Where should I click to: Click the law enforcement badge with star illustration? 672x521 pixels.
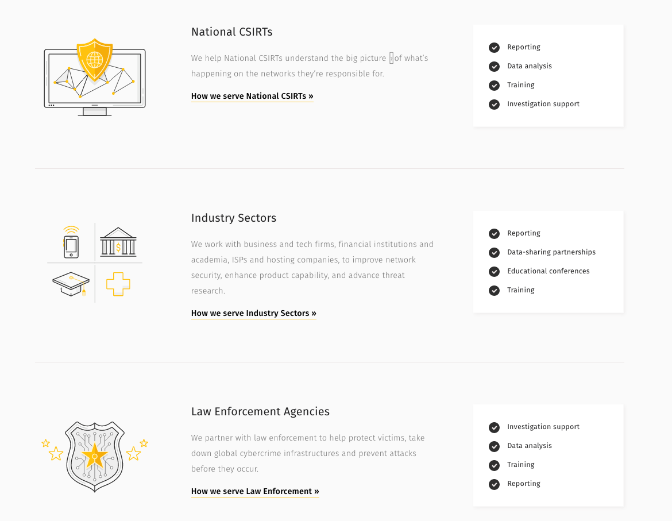click(x=95, y=456)
